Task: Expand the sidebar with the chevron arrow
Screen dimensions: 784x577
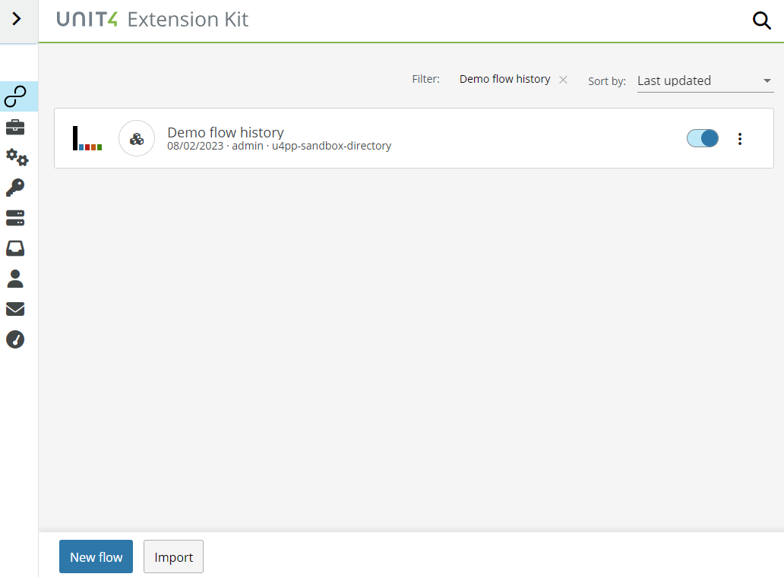Action: click(17, 19)
